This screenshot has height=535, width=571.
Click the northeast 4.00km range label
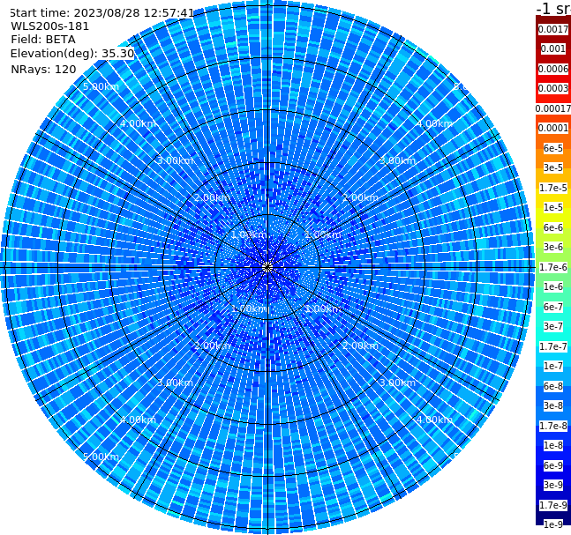[434, 123]
